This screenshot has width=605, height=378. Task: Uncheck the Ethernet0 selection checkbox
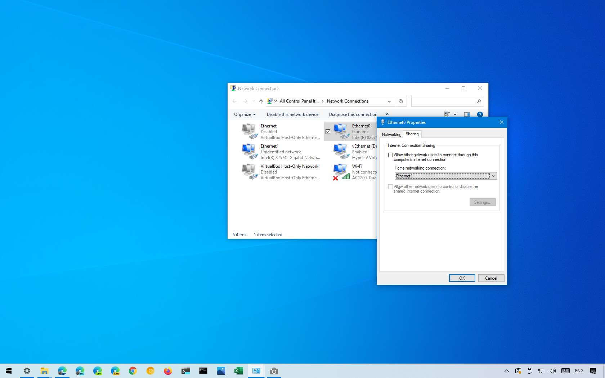[328, 132]
